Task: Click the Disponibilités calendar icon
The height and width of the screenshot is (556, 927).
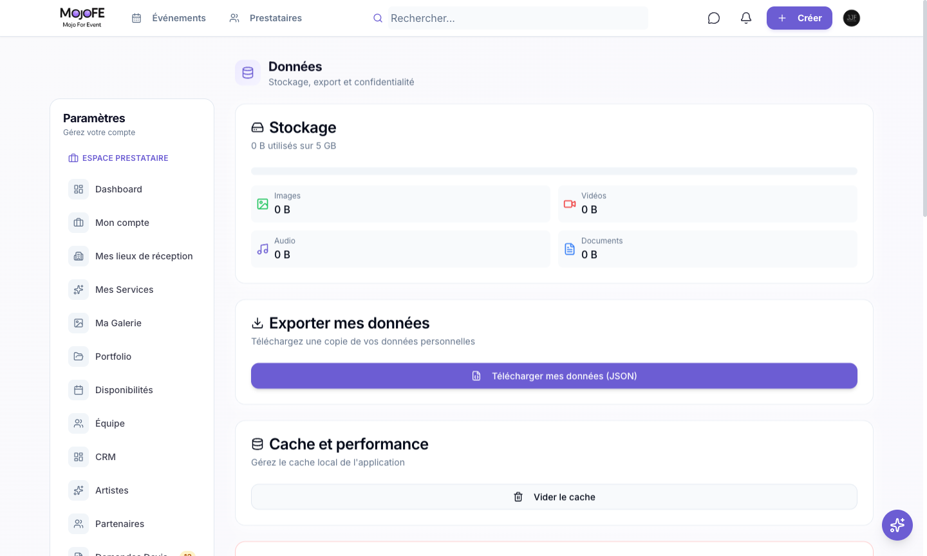Action: (x=79, y=390)
